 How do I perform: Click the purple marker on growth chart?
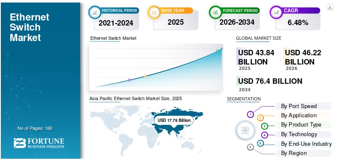point(129,80)
